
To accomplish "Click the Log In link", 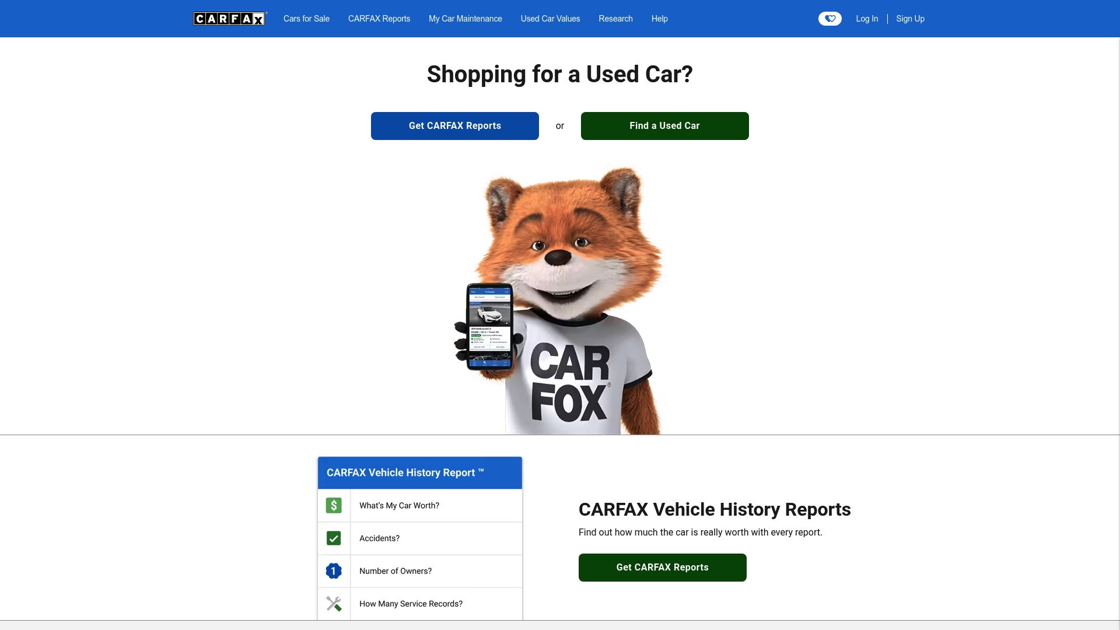I will click(x=867, y=19).
